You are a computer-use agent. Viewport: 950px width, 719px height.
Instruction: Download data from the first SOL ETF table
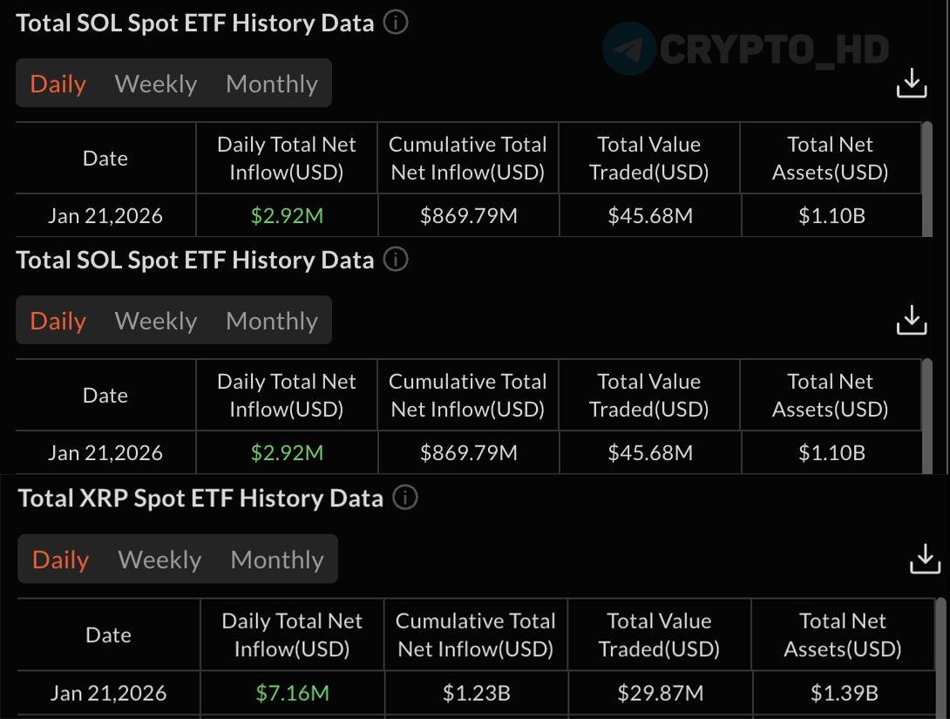(912, 84)
